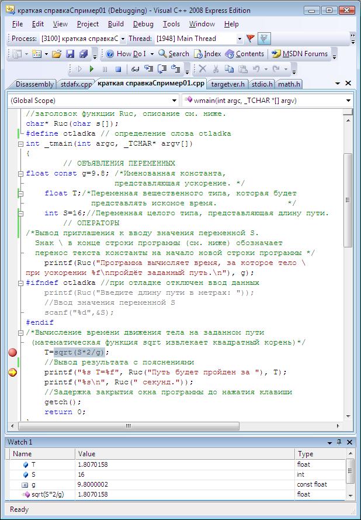Image resolution: width=361 pixels, height=520 pixels.
Task: Switch to the math.h tab
Action: click(289, 84)
